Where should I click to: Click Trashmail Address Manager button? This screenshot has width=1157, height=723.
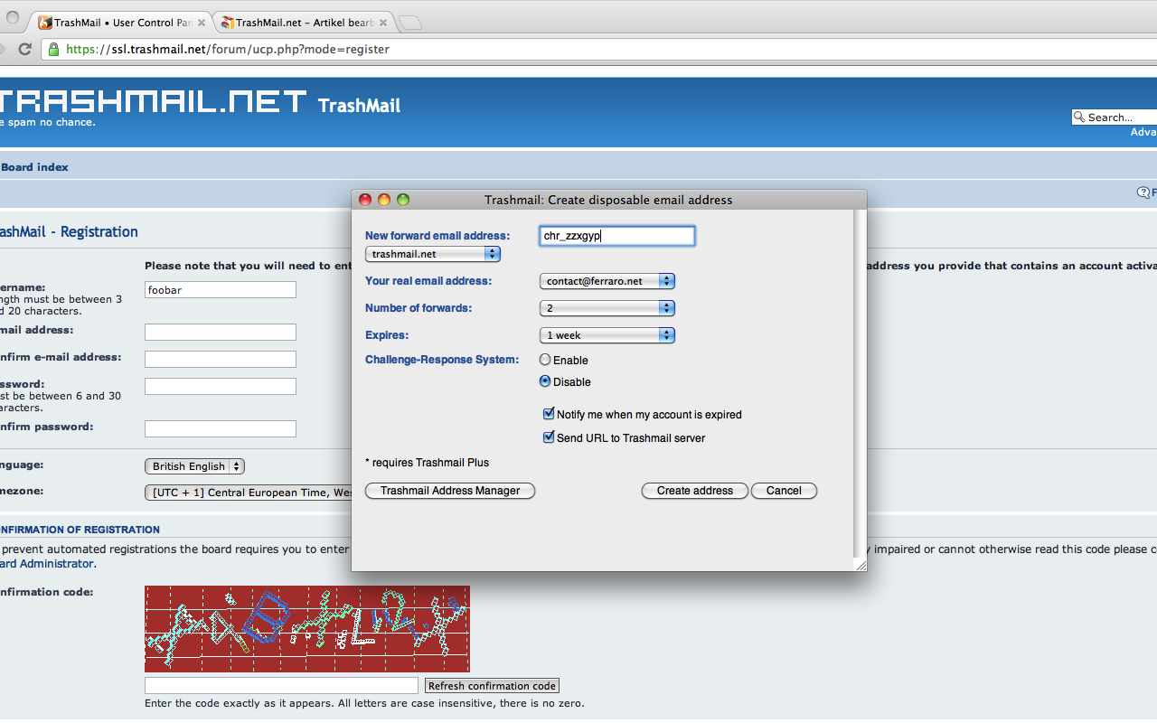tap(450, 491)
